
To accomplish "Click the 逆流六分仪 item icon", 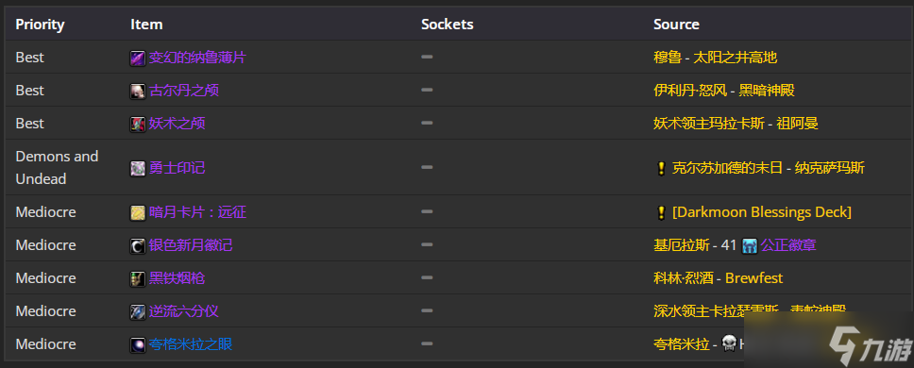I will [138, 311].
